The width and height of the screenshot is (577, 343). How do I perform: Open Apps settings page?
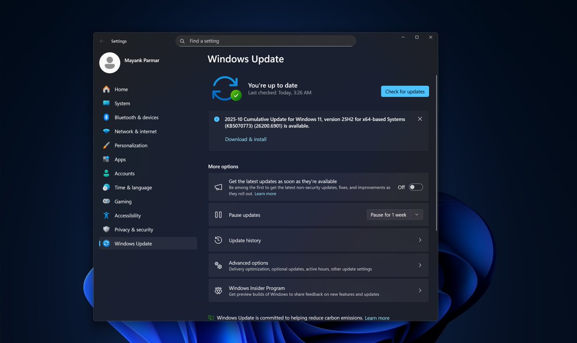(x=148, y=159)
